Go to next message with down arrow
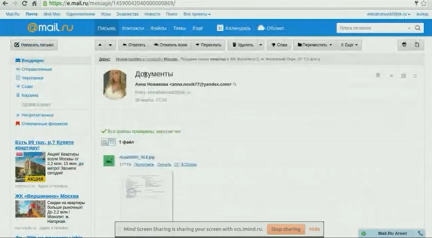The height and width of the screenshot is (238, 432). pyautogui.click(x=110, y=44)
